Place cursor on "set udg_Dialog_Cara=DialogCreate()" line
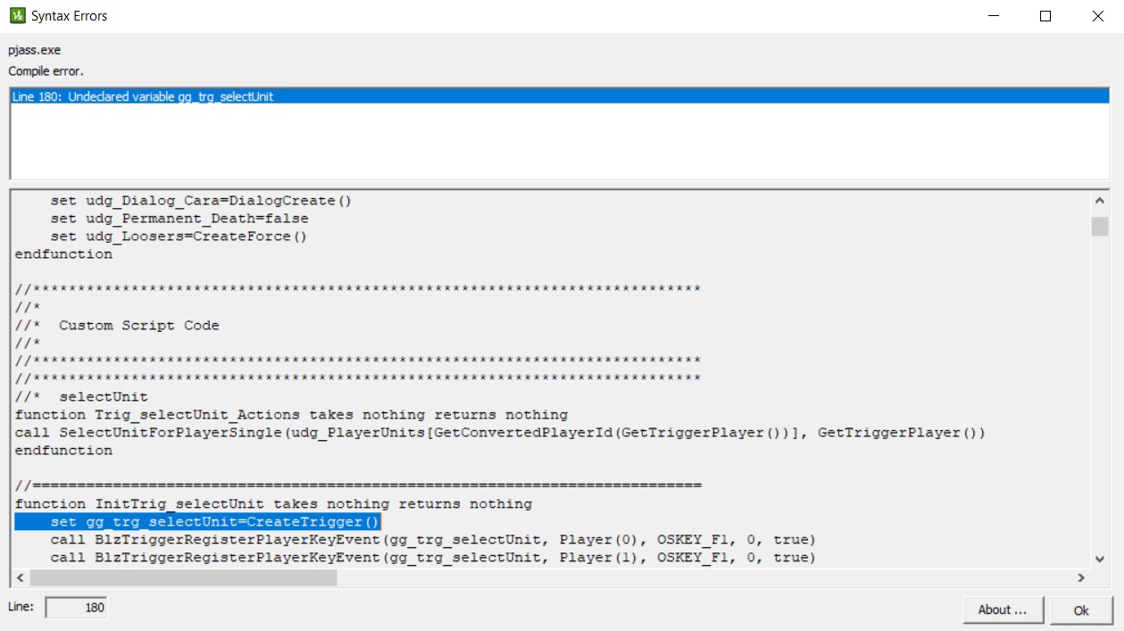Image resolution: width=1124 pixels, height=631 pixels. [x=201, y=201]
